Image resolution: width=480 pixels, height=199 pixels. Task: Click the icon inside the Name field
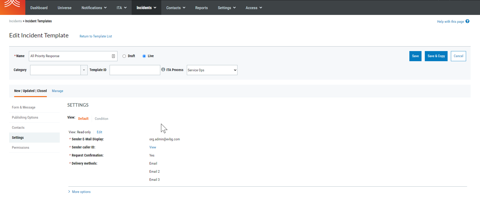113,56
